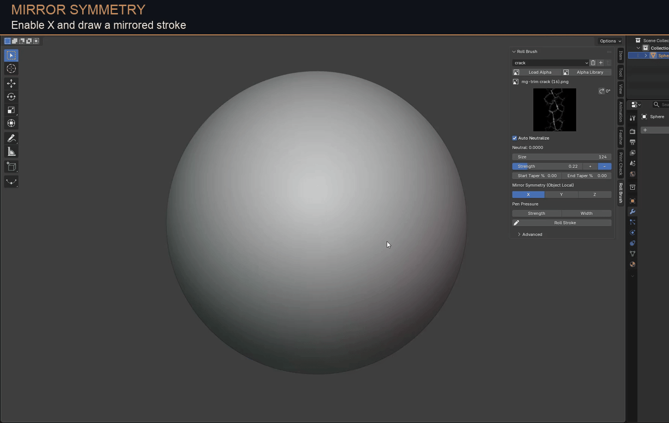The width and height of the screenshot is (669, 423).
Task: Switch to the View sidebar tab
Action: pyautogui.click(x=621, y=89)
